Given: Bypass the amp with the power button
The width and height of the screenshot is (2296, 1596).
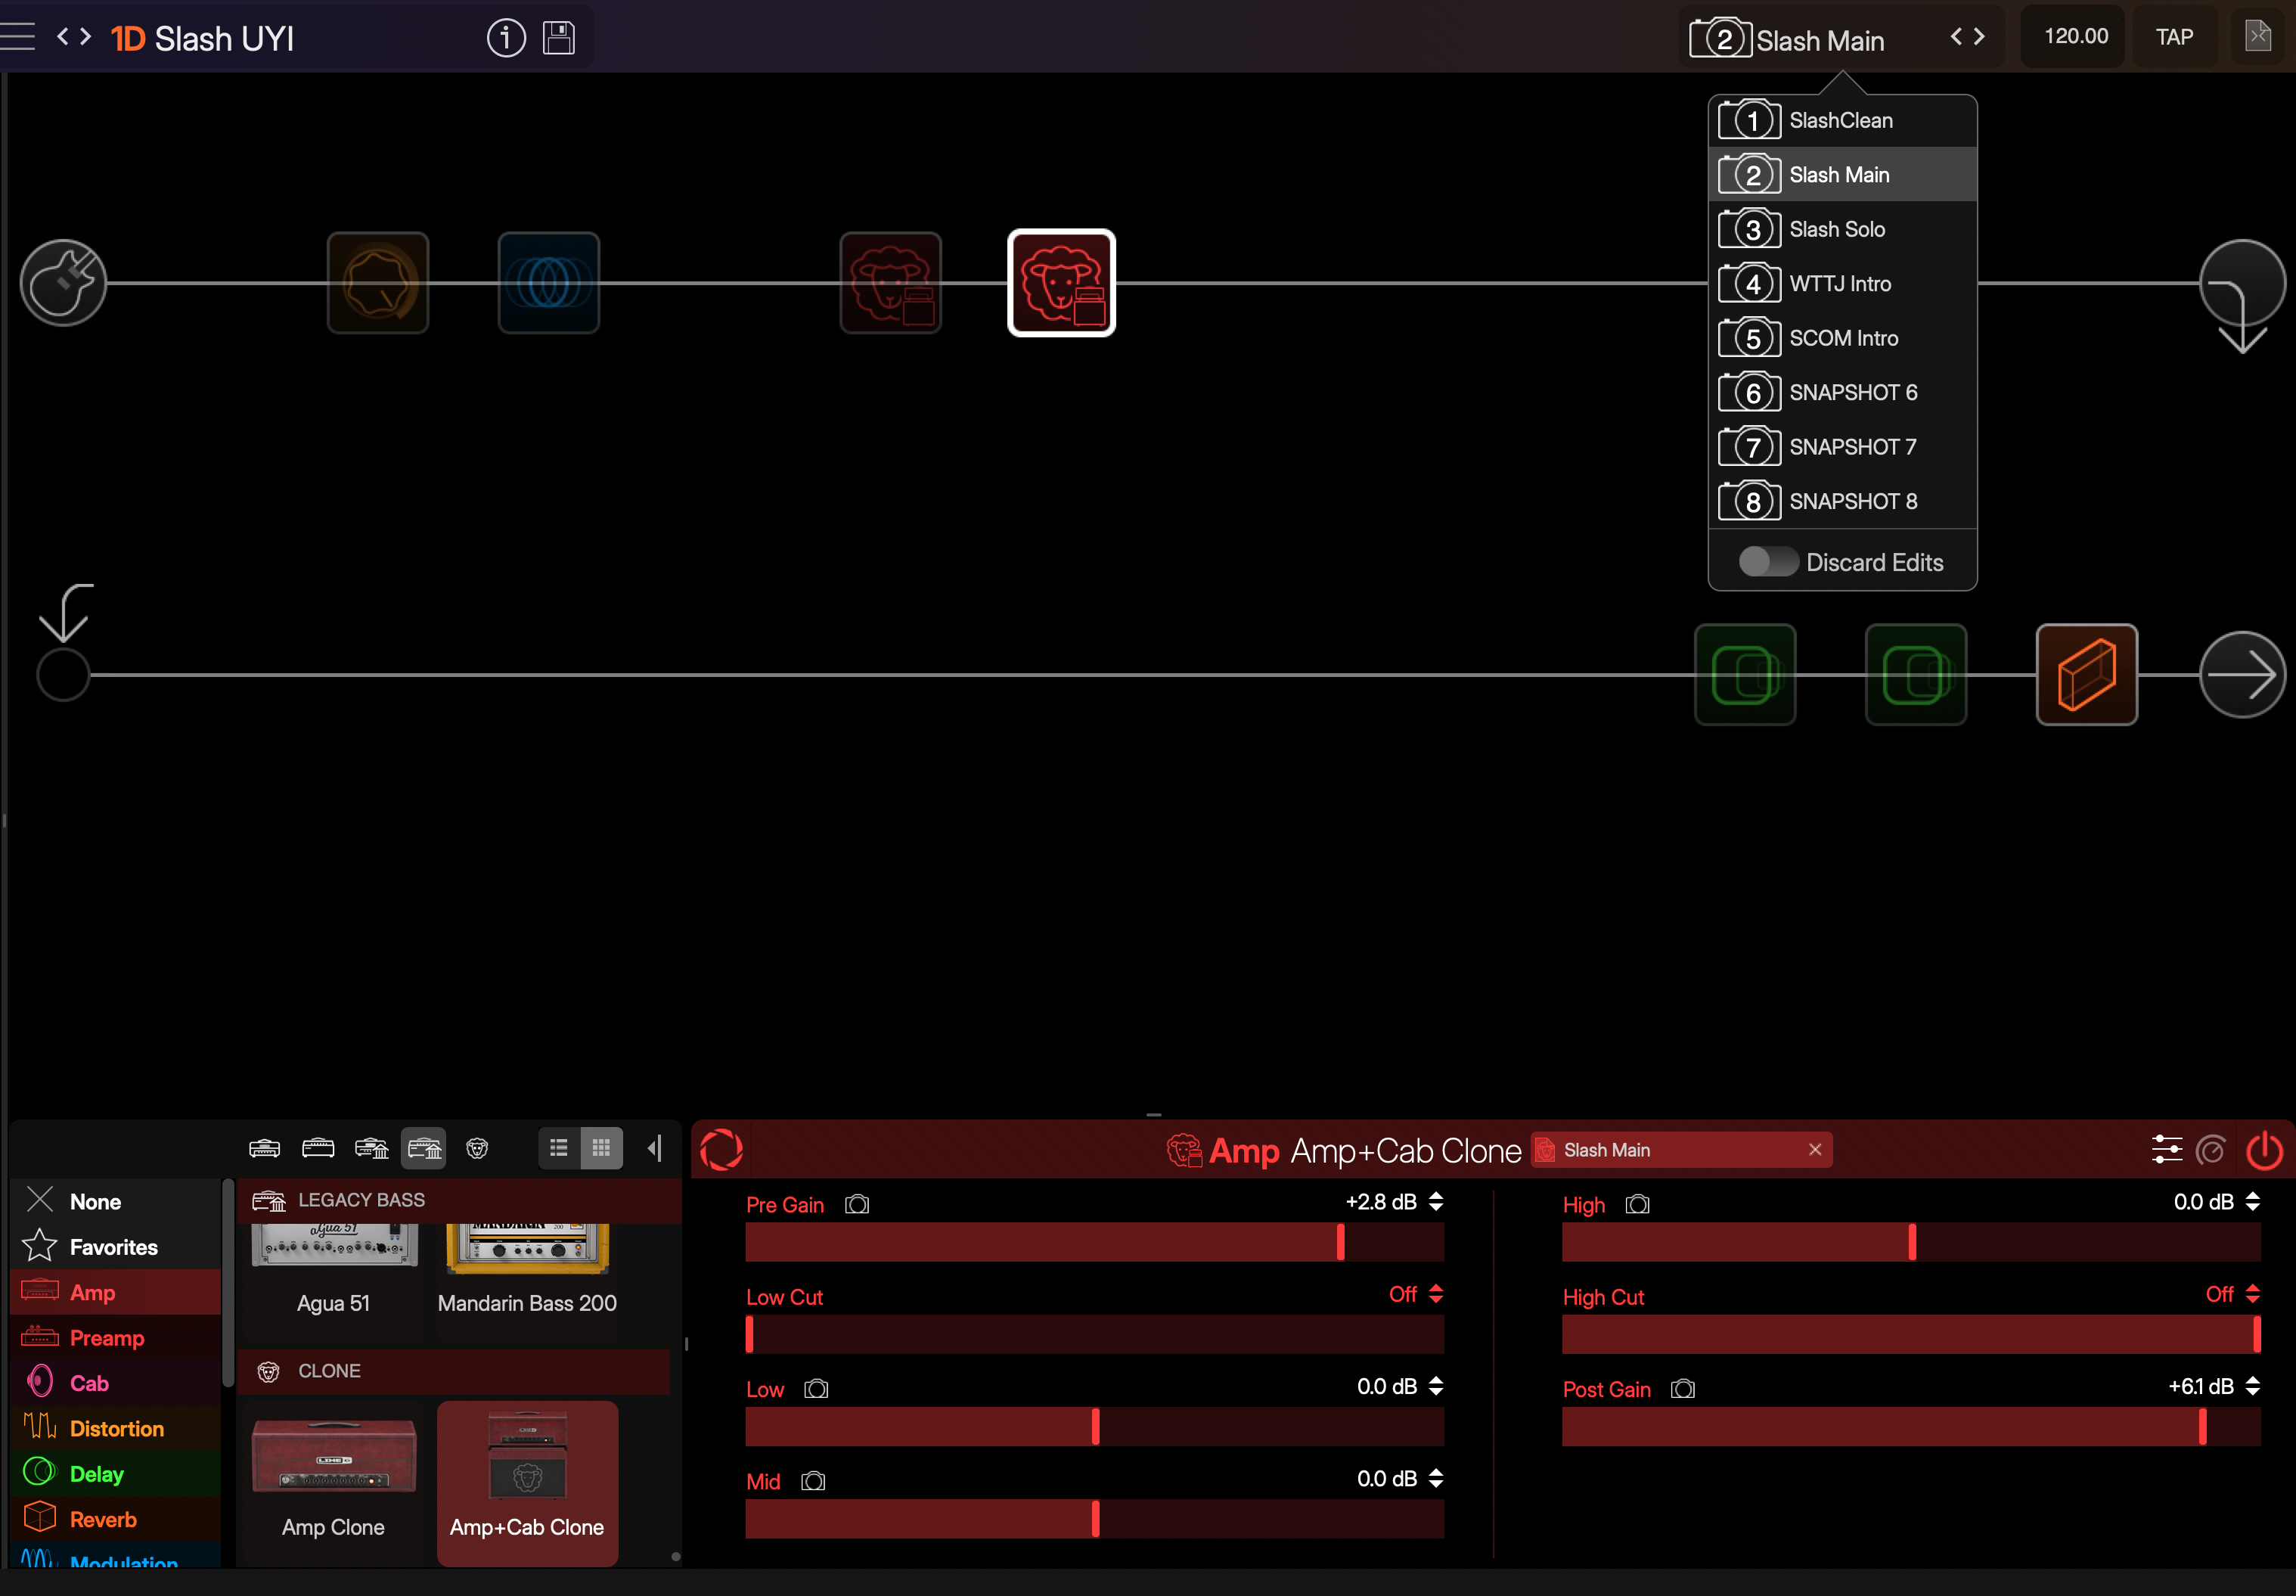Looking at the screenshot, I should (2264, 1150).
